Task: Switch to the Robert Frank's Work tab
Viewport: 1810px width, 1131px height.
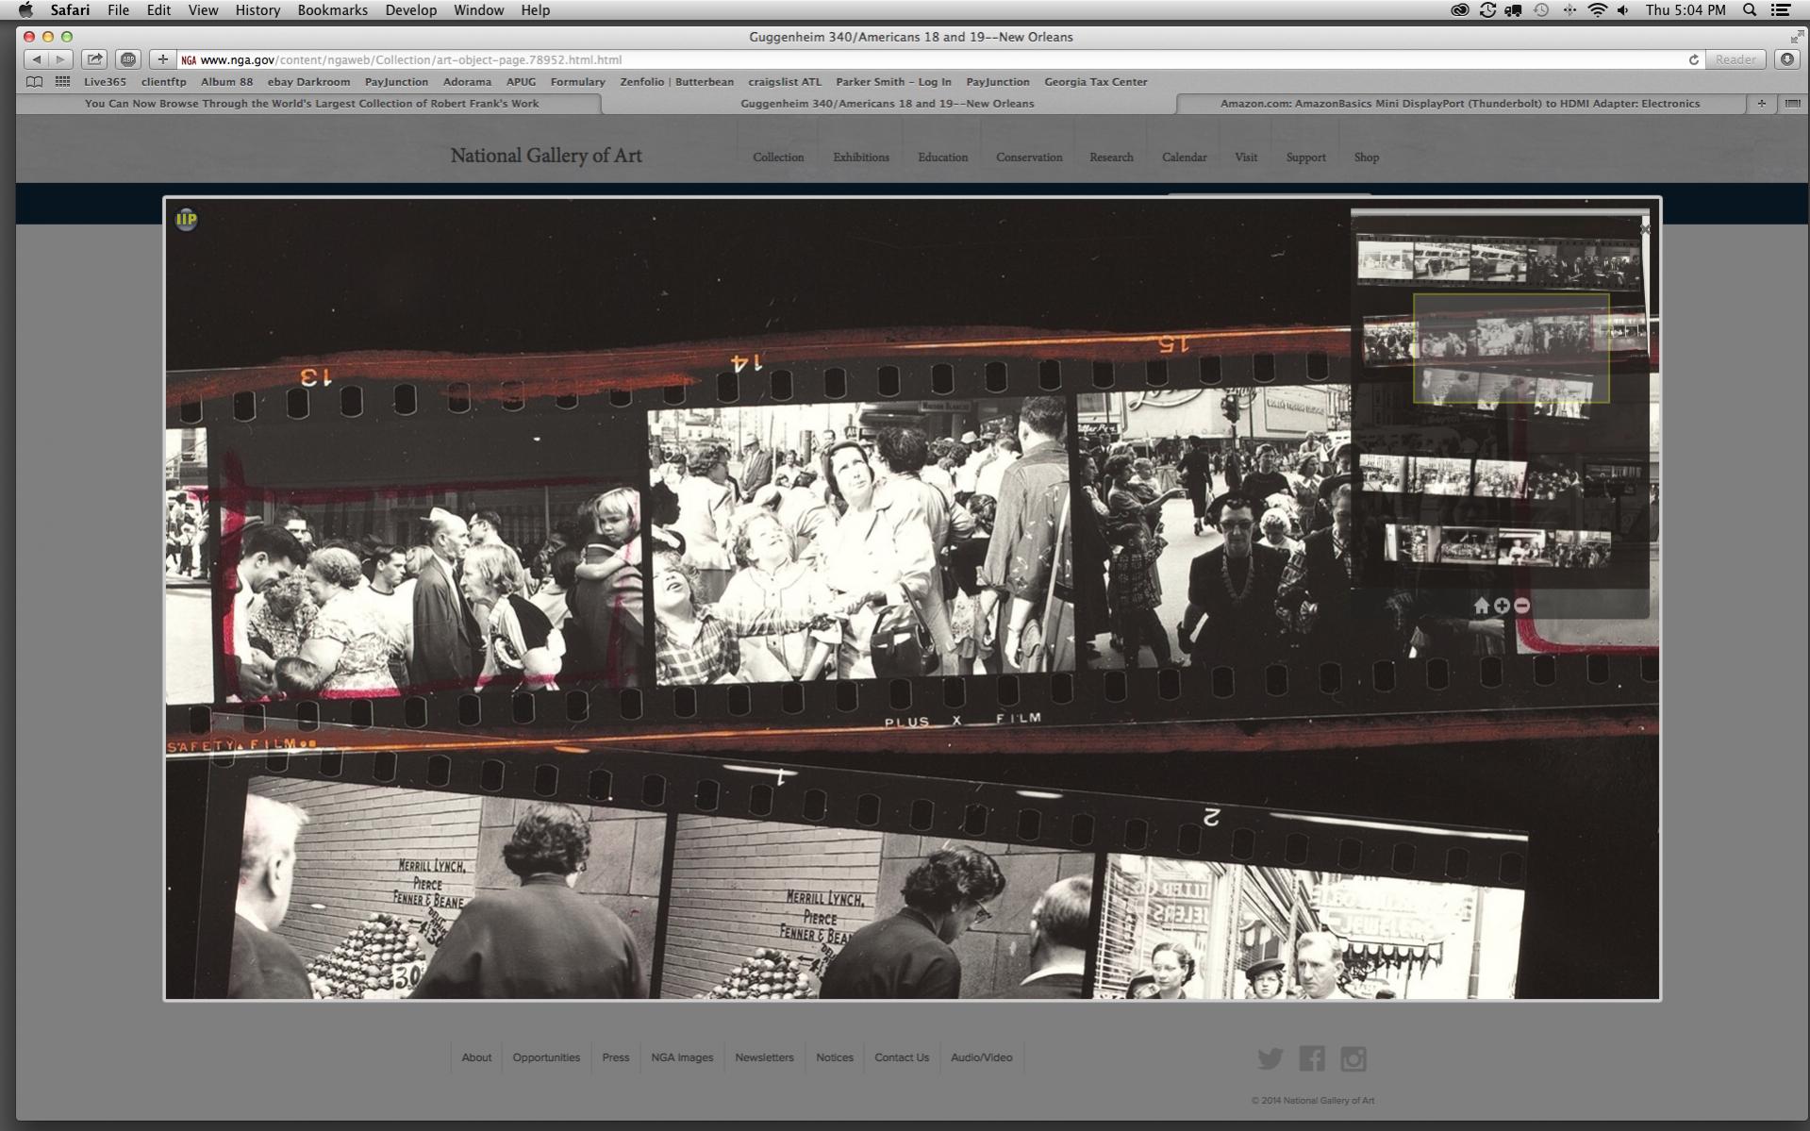Action: coord(311,104)
